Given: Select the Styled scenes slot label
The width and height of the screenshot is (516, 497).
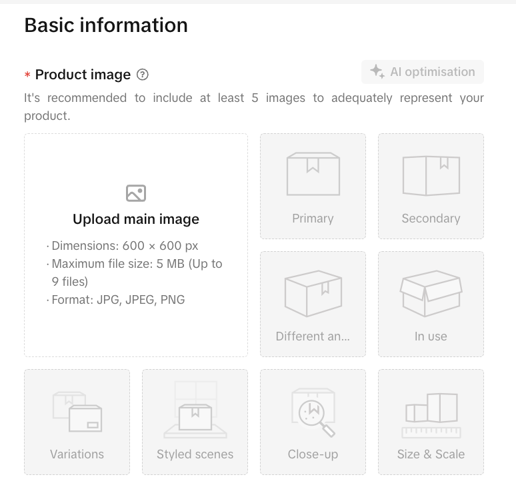Looking at the screenshot, I should click(x=195, y=454).
